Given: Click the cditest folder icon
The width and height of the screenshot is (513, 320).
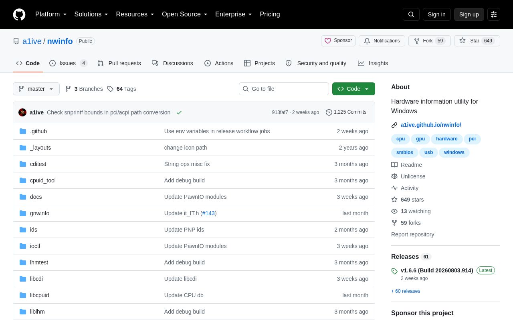Looking at the screenshot, I should pyautogui.click(x=23, y=164).
